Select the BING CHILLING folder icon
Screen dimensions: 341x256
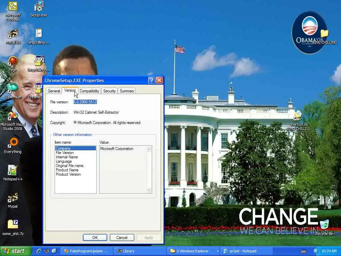pos(324,37)
